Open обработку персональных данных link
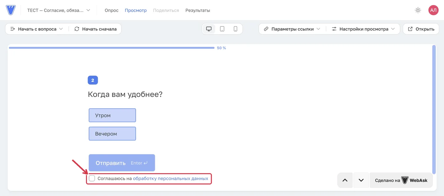The width and height of the screenshot is (444, 196). pyautogui.click(x=170, y=178)
